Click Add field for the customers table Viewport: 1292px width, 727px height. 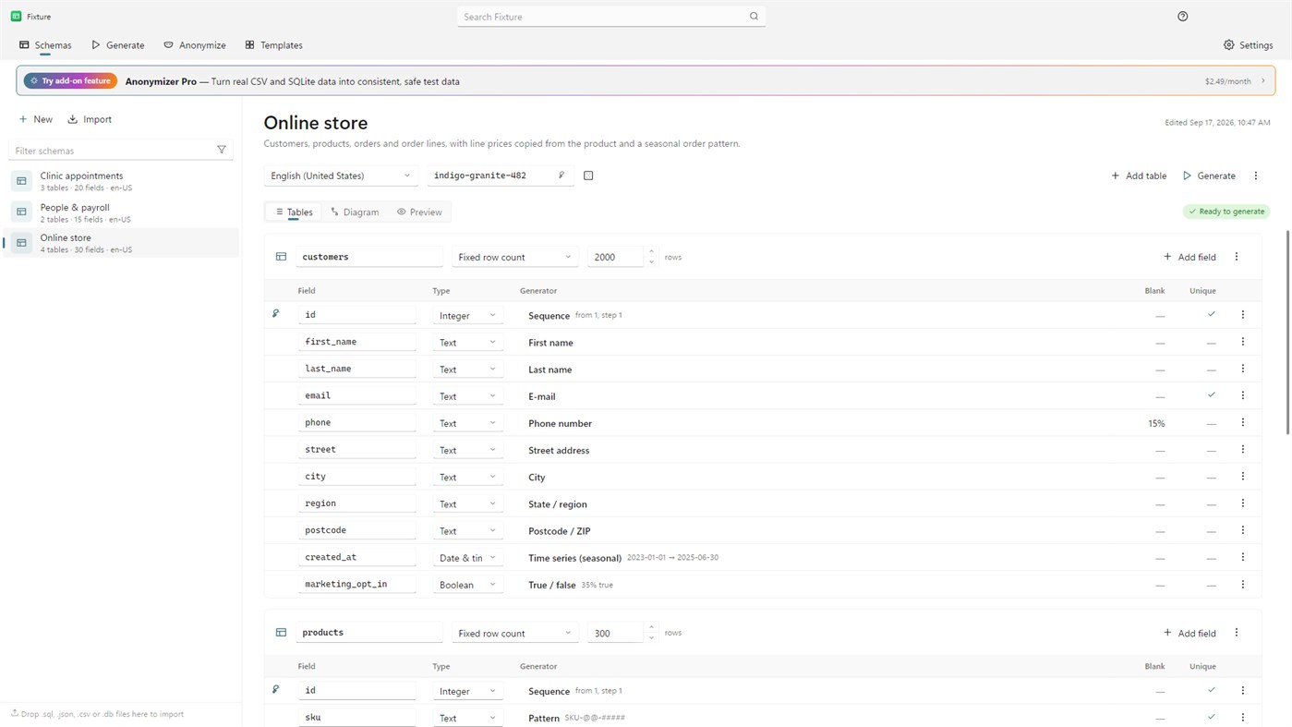[x=1189, y=257]
